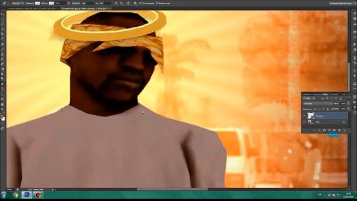Image resolution: width=357 pixels, height=201 pixels.
Task: Select the Lasso tool
Action: point(2,24)
